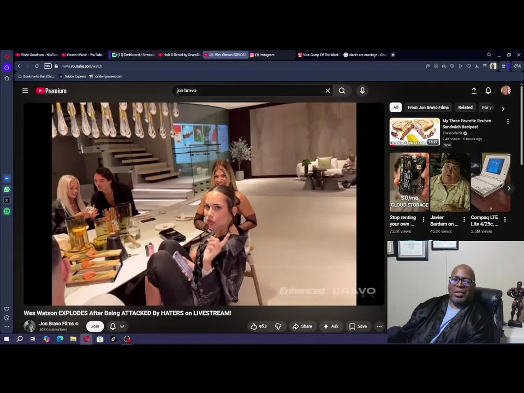Go to YouTube Premium home logo
This screenshot has height=393, width=524.
tap(51, 91)
